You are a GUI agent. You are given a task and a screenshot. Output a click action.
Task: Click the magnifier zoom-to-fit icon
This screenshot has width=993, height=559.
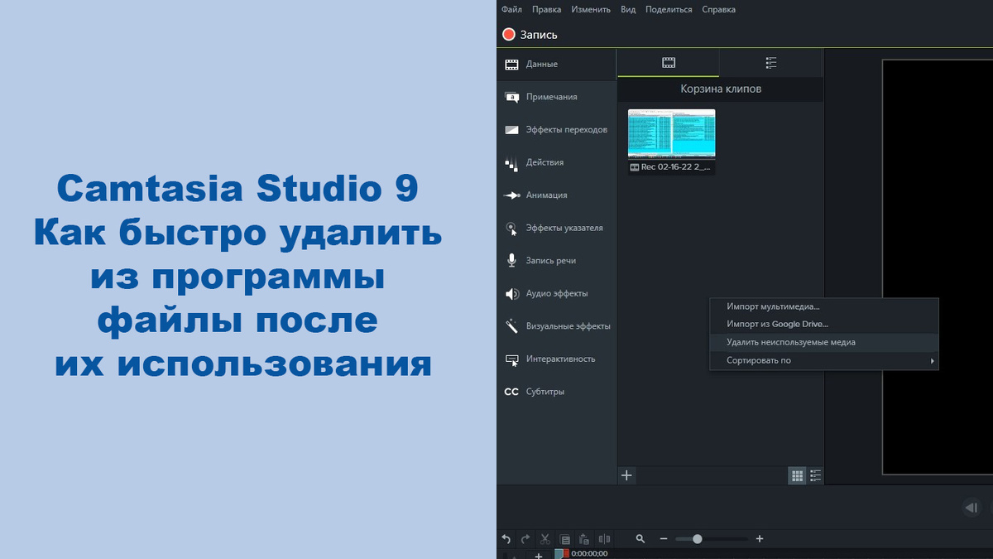coord(640,539)
